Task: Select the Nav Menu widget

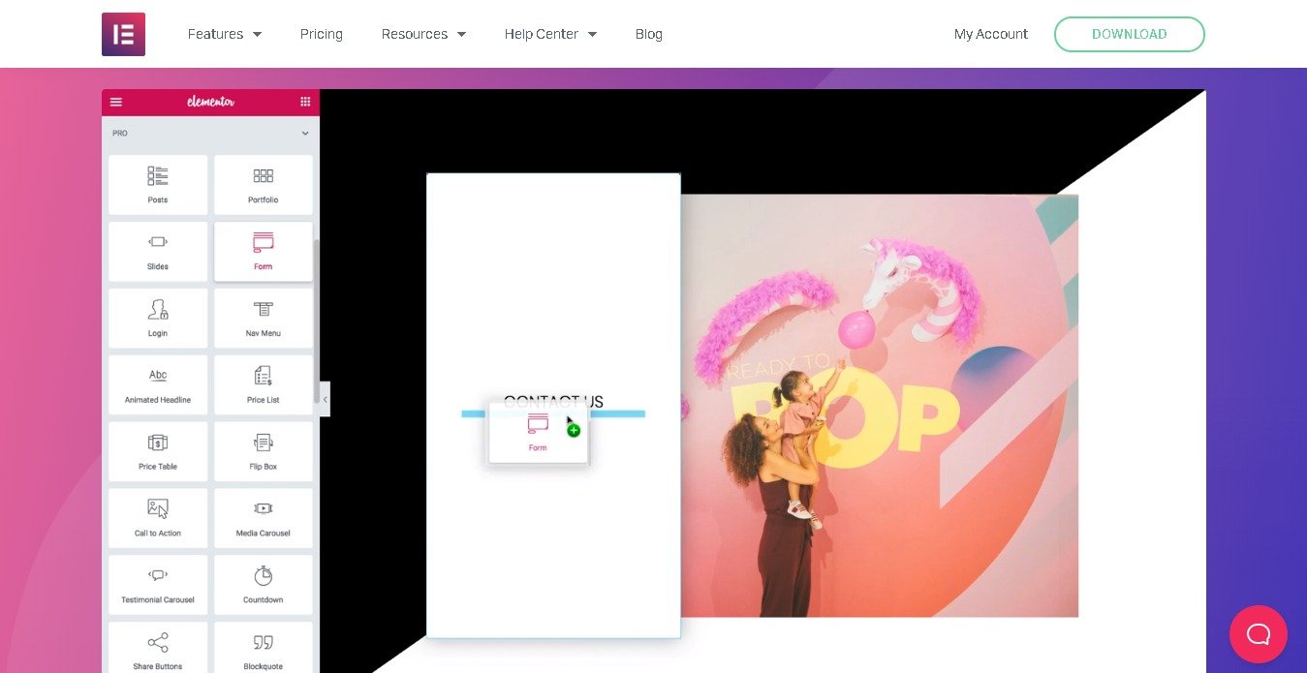Action: [263, 319]
